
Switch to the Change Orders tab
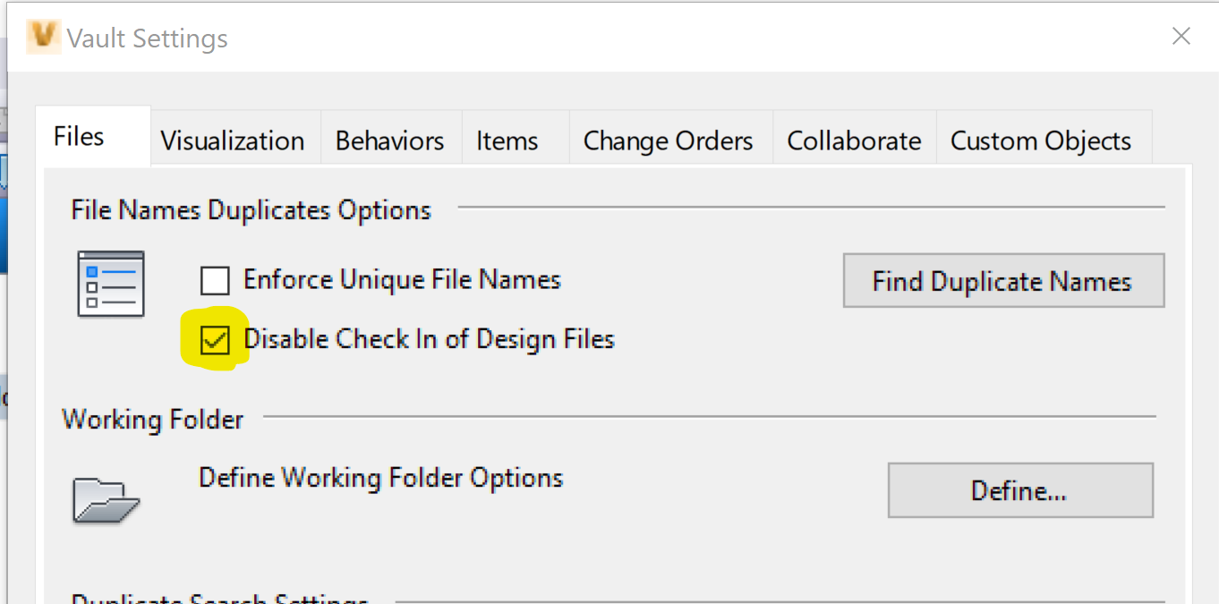(667, 140)
